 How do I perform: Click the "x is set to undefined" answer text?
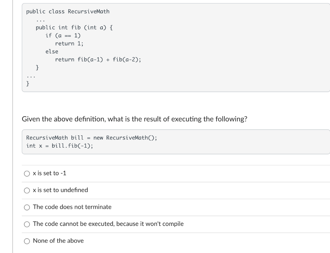pyautogui.click(x=60, y=190)
